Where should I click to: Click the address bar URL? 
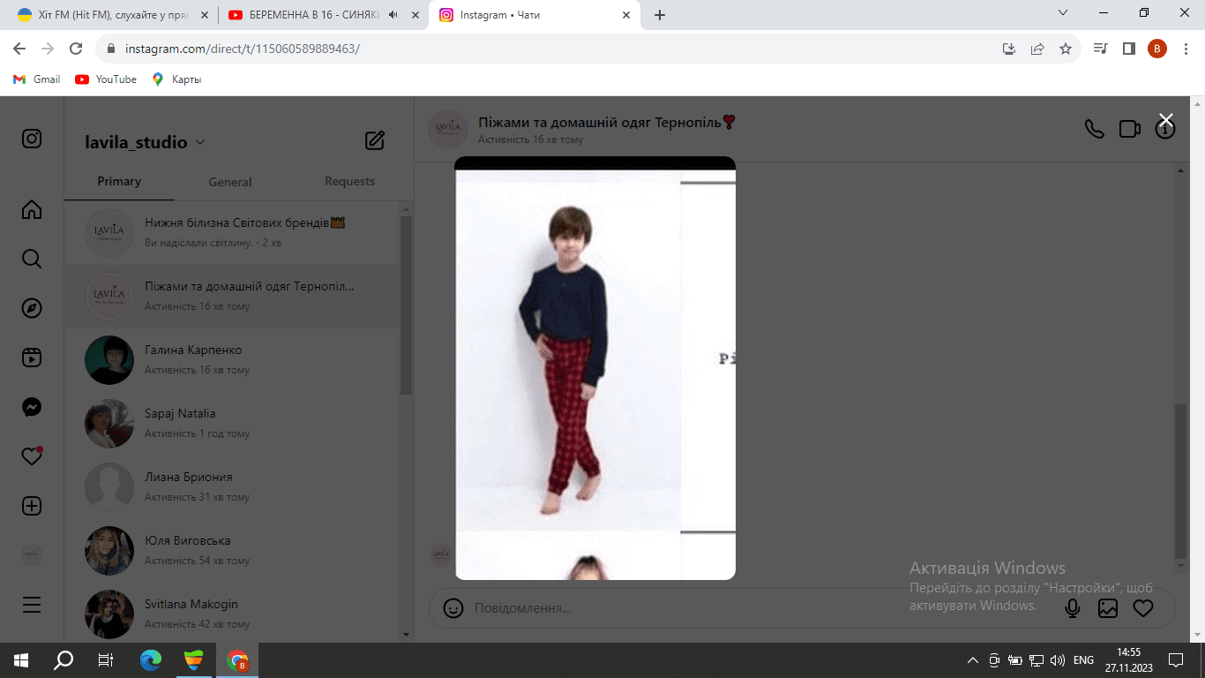[243, 49]
